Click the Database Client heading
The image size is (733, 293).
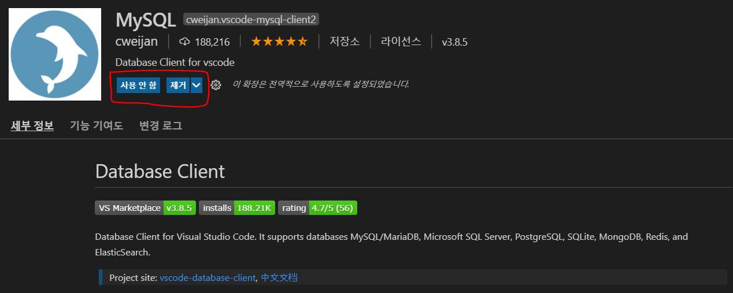160,171
